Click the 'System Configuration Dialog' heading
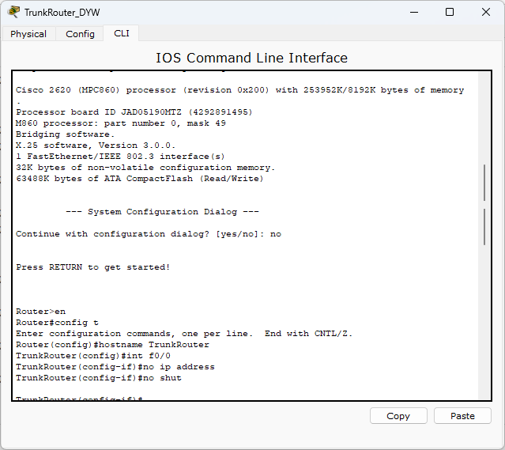This screenshot has height=450, width=505. pos(162,212)
